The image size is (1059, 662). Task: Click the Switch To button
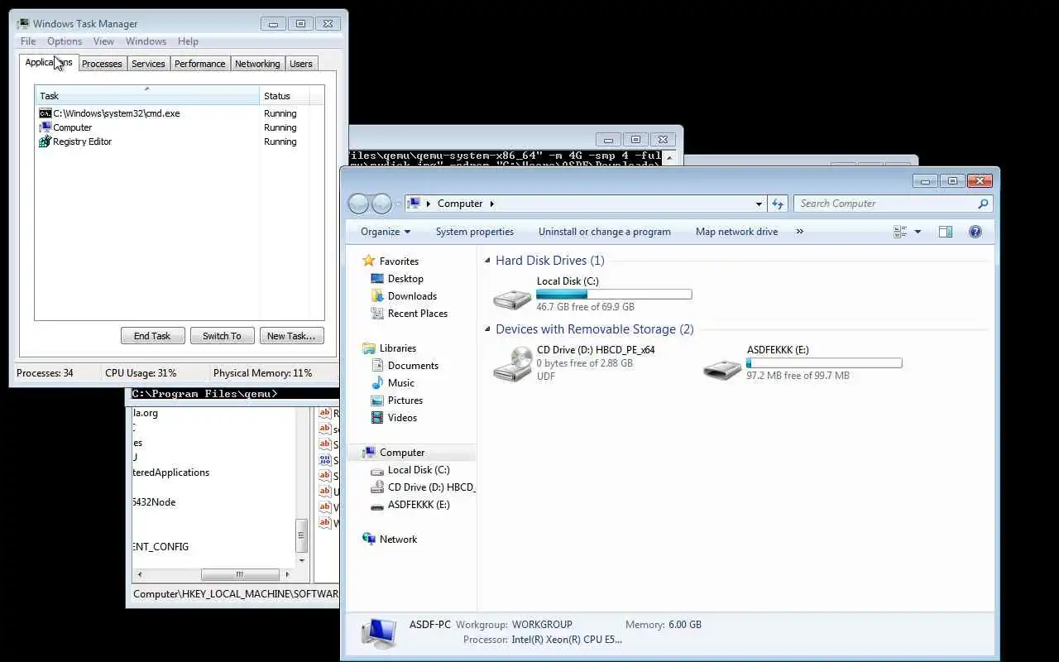[x=222, y=336]
